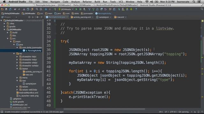The height and width of the screenshot is (114, 204).
Task: Click Git: parsing branch in status bar
Action: coord(184,112)
